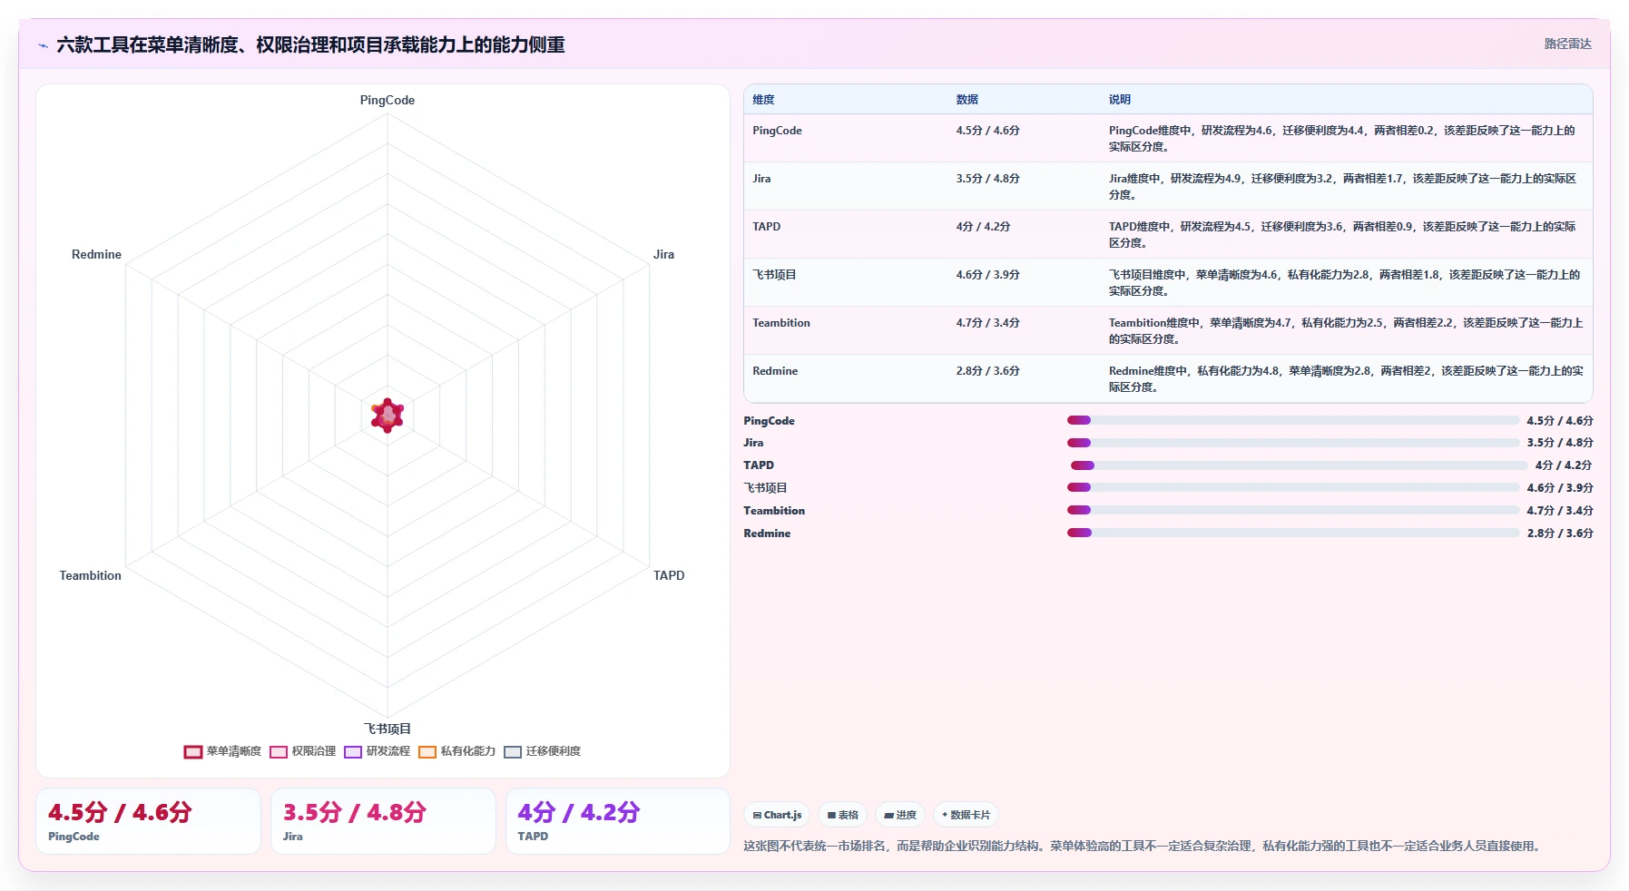Click the PingCode radar axis label
Image resolution: width=1629 pixels, height=891 pixels.
(x=388, y=101)
